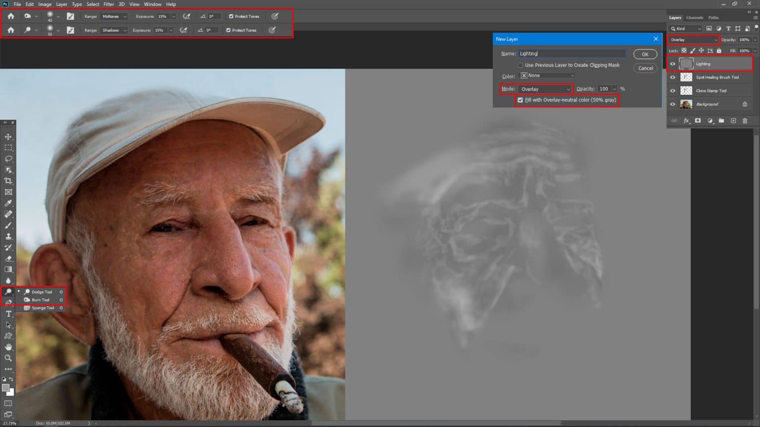Uncheck Fill with Overlay-neutral color option
760x427 pixels.
pos(520,100)
